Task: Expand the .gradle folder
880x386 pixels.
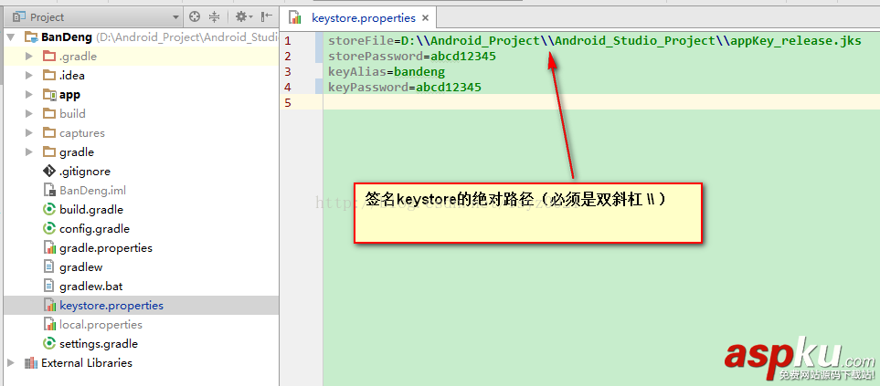Action: (29, 57)
